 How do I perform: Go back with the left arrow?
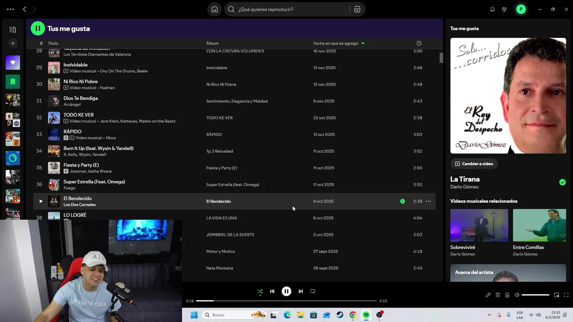25,9
